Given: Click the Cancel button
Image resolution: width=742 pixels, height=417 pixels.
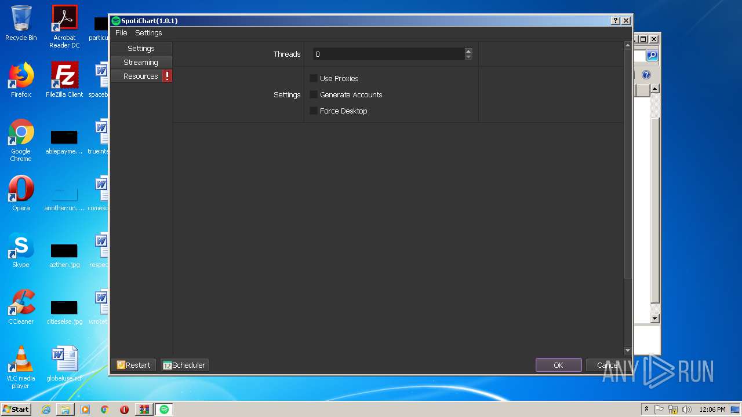Looking at the screenshot, I should pyautogui.click(x=608, y=365).
